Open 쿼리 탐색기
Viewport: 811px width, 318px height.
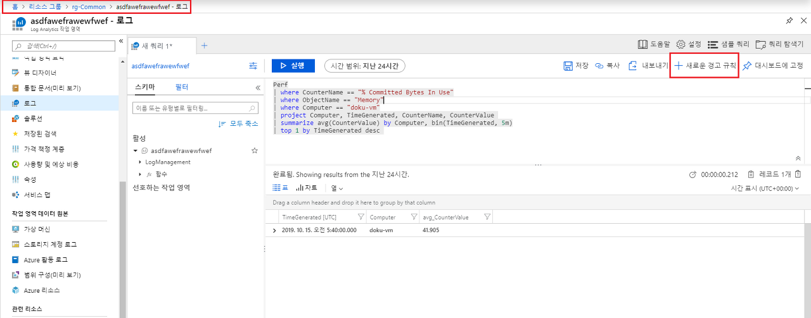click(781, 44)
